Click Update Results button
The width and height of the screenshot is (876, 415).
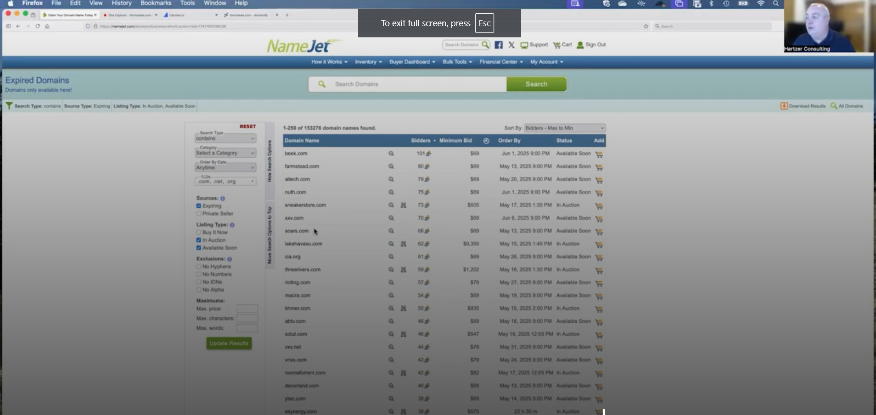tap(229, 343)
